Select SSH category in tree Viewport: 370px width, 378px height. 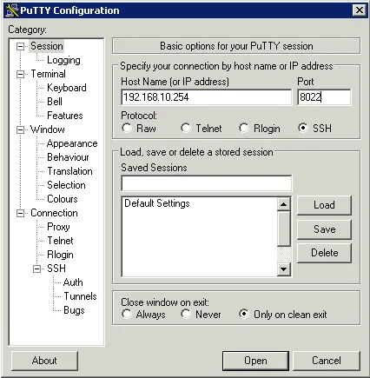click(x=56, y=269)
